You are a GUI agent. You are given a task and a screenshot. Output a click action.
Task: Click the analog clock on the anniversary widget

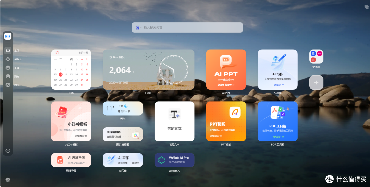[x=174, y=70]
